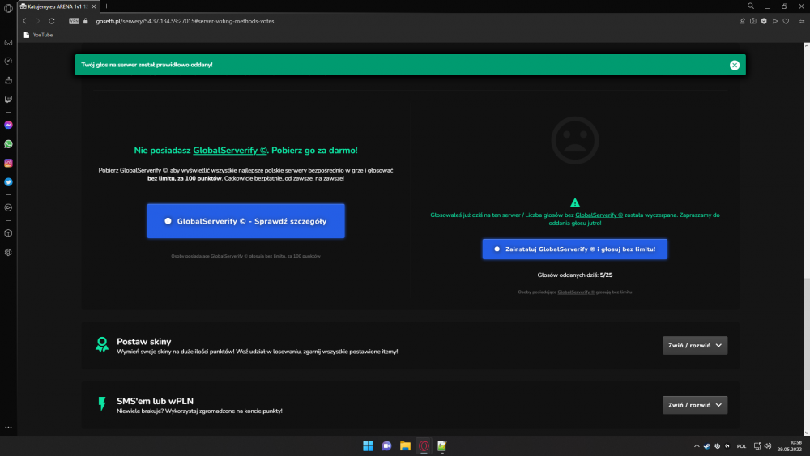Show hidden system tray icons
The image size is (810, 456).
pyautogui.click(x=697, y=446)
